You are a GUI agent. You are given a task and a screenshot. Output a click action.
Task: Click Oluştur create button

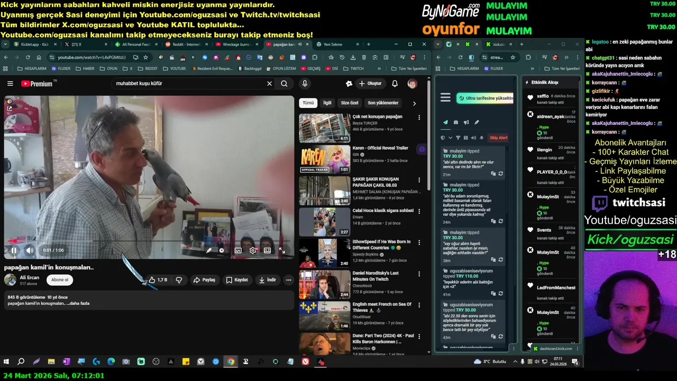[x=370, y=84]
